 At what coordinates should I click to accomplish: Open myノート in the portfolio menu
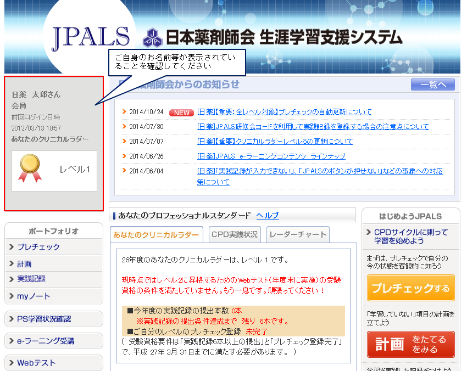[x=54, y=296]
